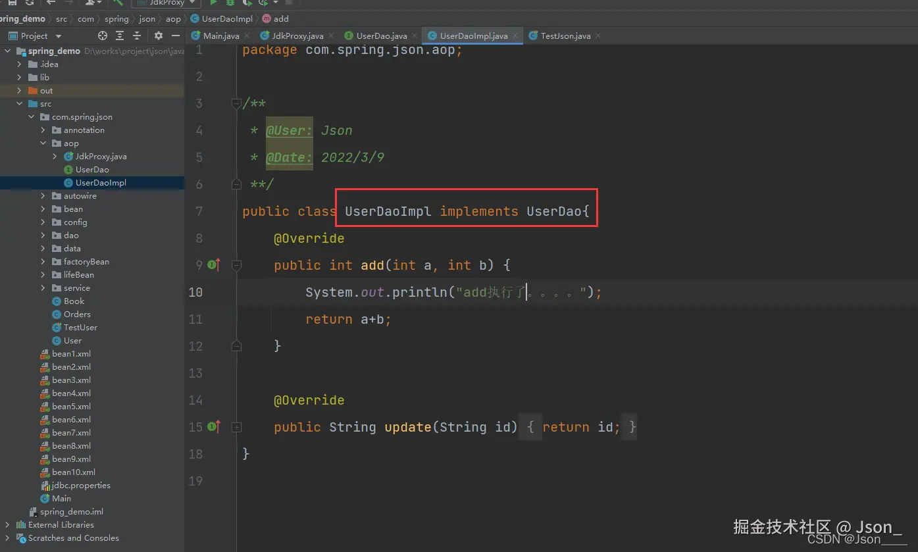This screenshot has width=918, height=552.
Task: Click the src breadcrumb
Action: pyautogui.click(x=61, y=19)
